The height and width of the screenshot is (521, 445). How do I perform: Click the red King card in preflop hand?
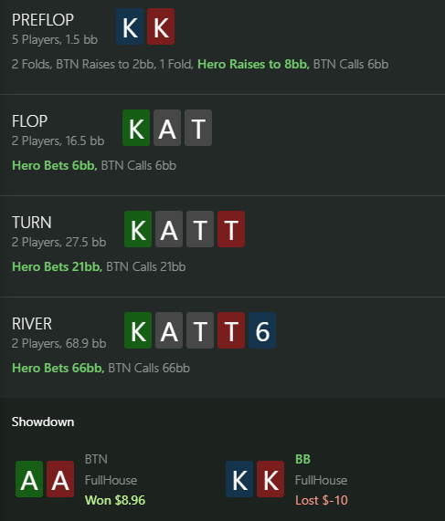[x=161, y=26]
